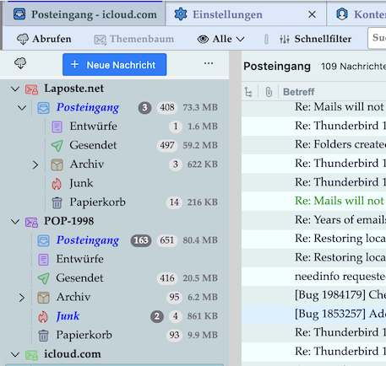Viewport: 386px width, 366px height.
Task: Open the 'Re: Folders created' message
Action: [313, 144]
